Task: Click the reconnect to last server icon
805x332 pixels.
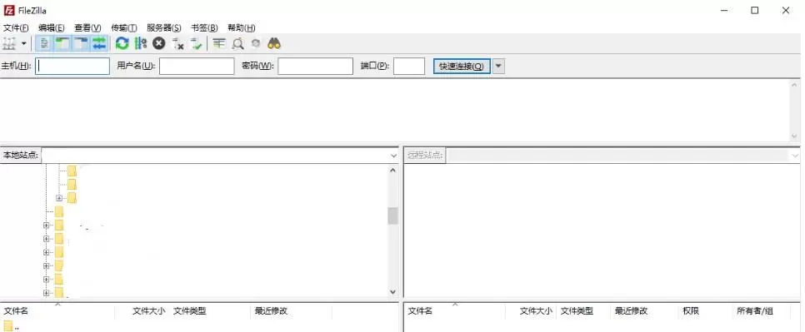Action: 196,43
